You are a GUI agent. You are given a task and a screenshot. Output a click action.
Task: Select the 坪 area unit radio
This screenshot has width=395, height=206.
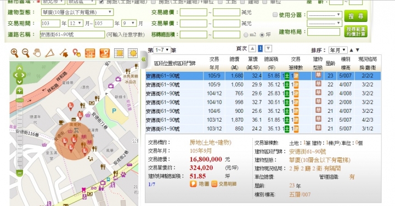click(262, 35)
